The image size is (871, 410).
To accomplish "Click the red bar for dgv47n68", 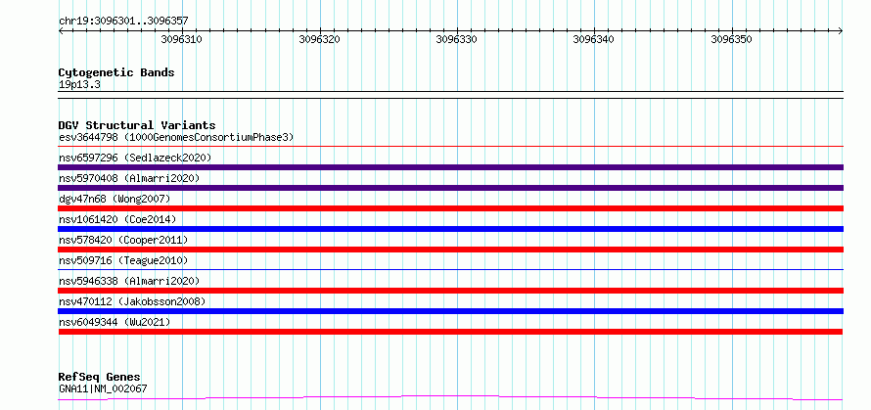I will coord(450,208).
